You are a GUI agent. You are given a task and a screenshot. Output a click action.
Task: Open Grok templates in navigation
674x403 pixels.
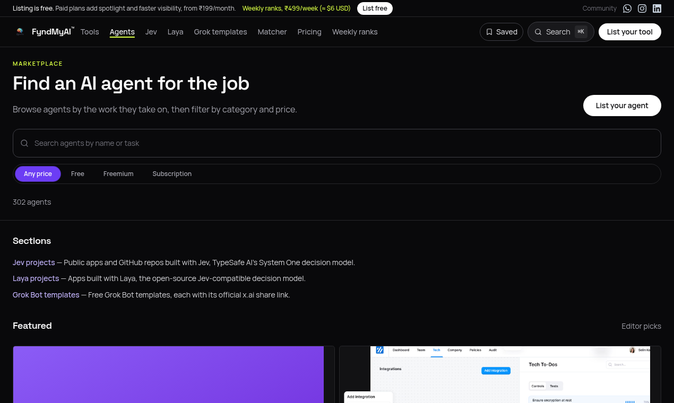[221, 32]
